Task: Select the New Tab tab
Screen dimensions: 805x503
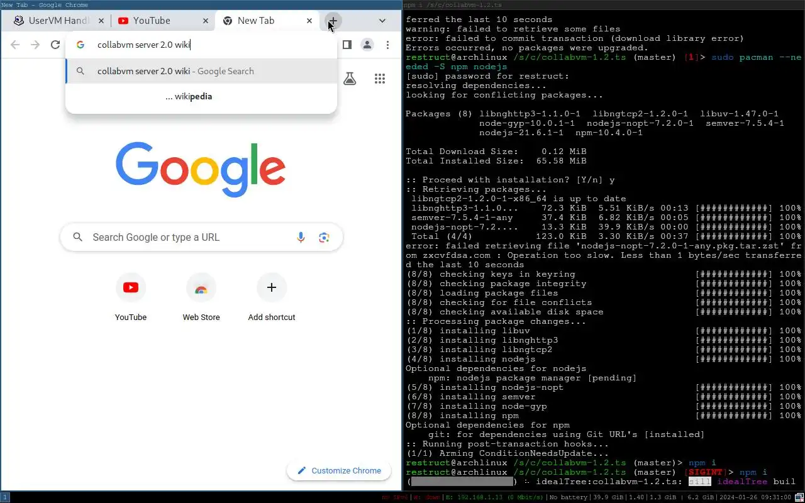Action: coord(267,21)
